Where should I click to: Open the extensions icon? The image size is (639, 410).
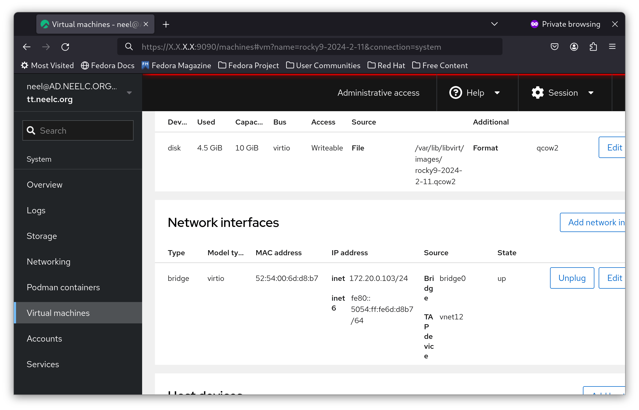pos(593,47)
